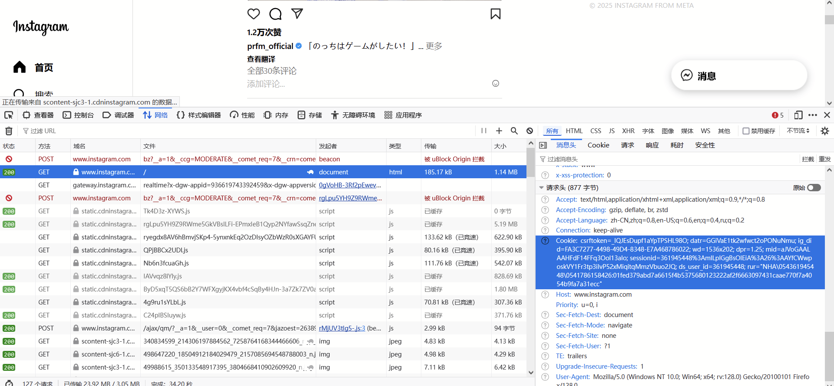Open devtools more options ellipsis
Image resolution: width=834 pixels, height=386 pixels.
coord(813,115)
